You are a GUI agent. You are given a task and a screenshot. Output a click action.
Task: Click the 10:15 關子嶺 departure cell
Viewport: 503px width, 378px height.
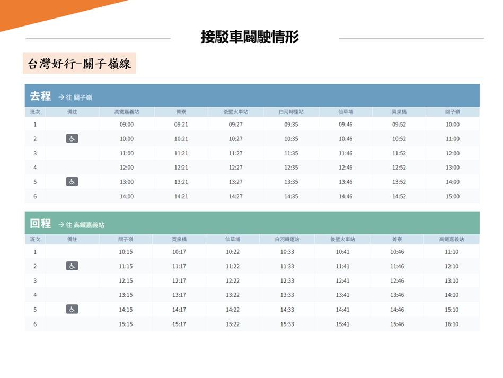click(x=126, y=252)
